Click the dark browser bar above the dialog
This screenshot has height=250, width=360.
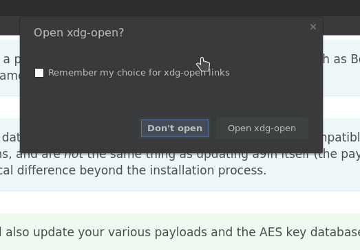pos(180,8)
